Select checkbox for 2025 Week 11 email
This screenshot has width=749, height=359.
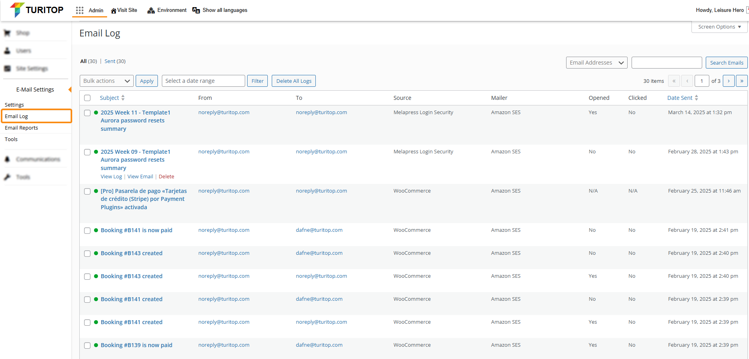point(87,113)
